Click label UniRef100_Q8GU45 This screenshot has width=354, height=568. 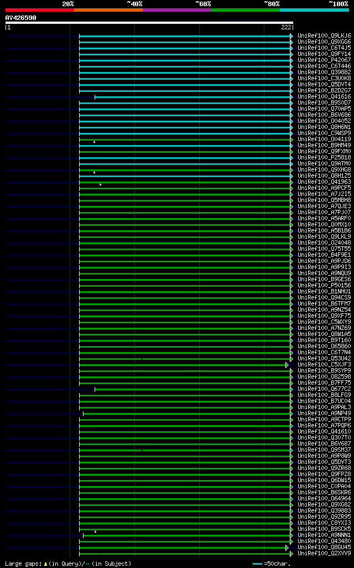[x=324, y=548]
